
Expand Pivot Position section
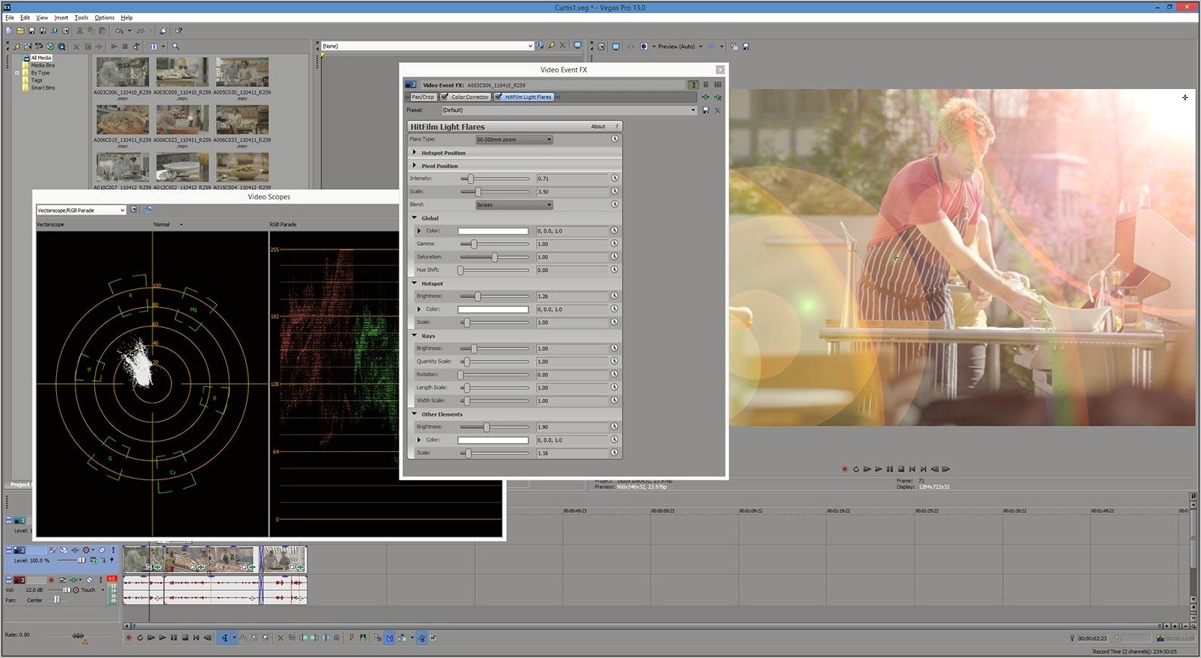415,166
